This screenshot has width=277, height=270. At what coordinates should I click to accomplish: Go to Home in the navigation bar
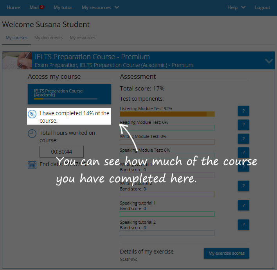pos(13,7)
